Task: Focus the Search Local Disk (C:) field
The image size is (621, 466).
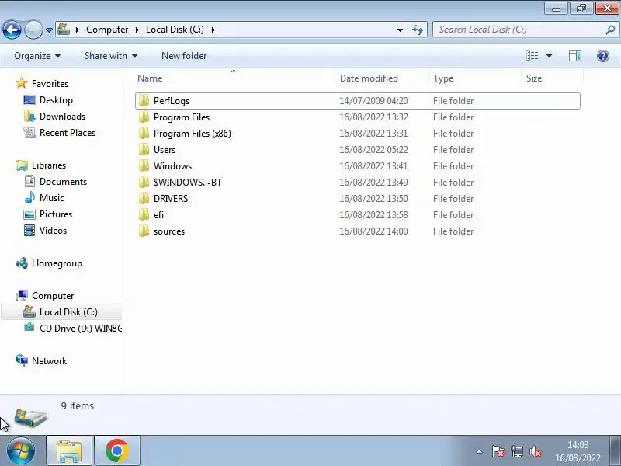Action: pyautogui.click(x=519, y=30)
